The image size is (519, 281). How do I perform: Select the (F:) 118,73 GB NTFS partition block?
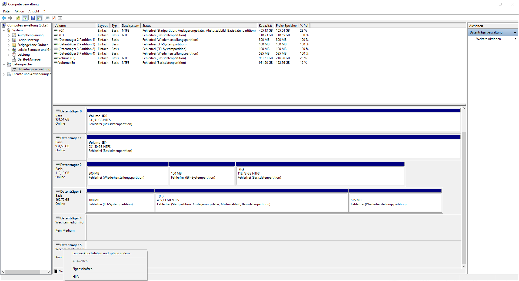click(x=320, y=174)
